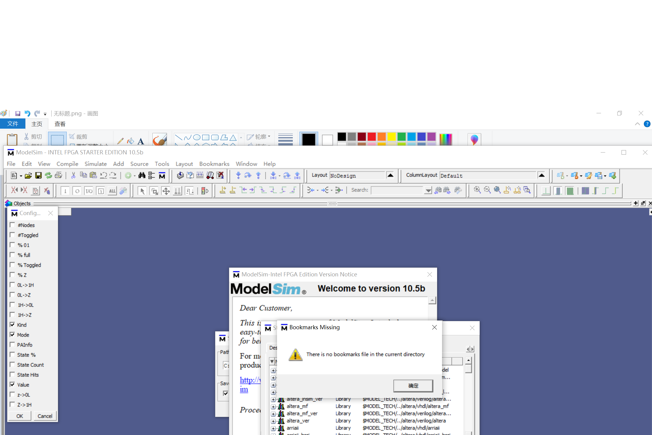Click the Select Mode arrow cursor icon
The image size is (652, 435).
point(142,191)
